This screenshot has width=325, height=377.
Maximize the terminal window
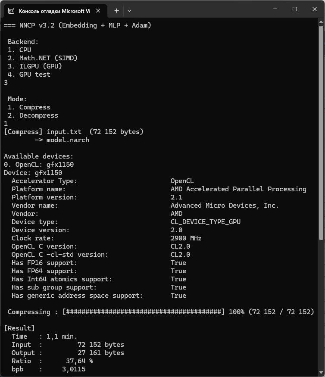click(295, 9)
